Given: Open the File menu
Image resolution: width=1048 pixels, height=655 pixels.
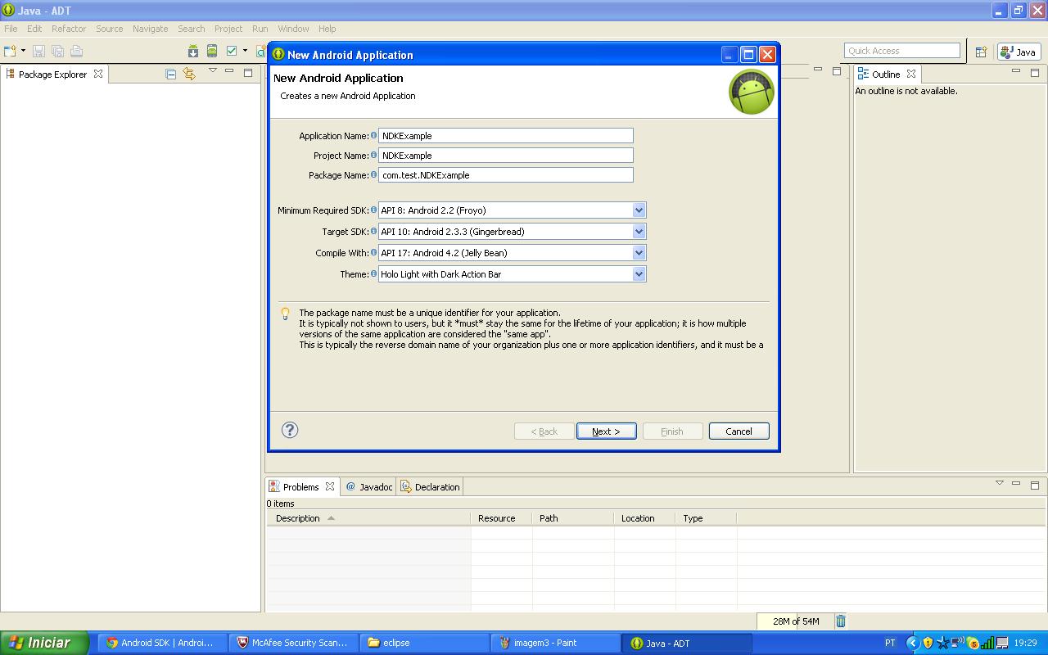Looking at the screenshot, I should (x=11, y=29).
